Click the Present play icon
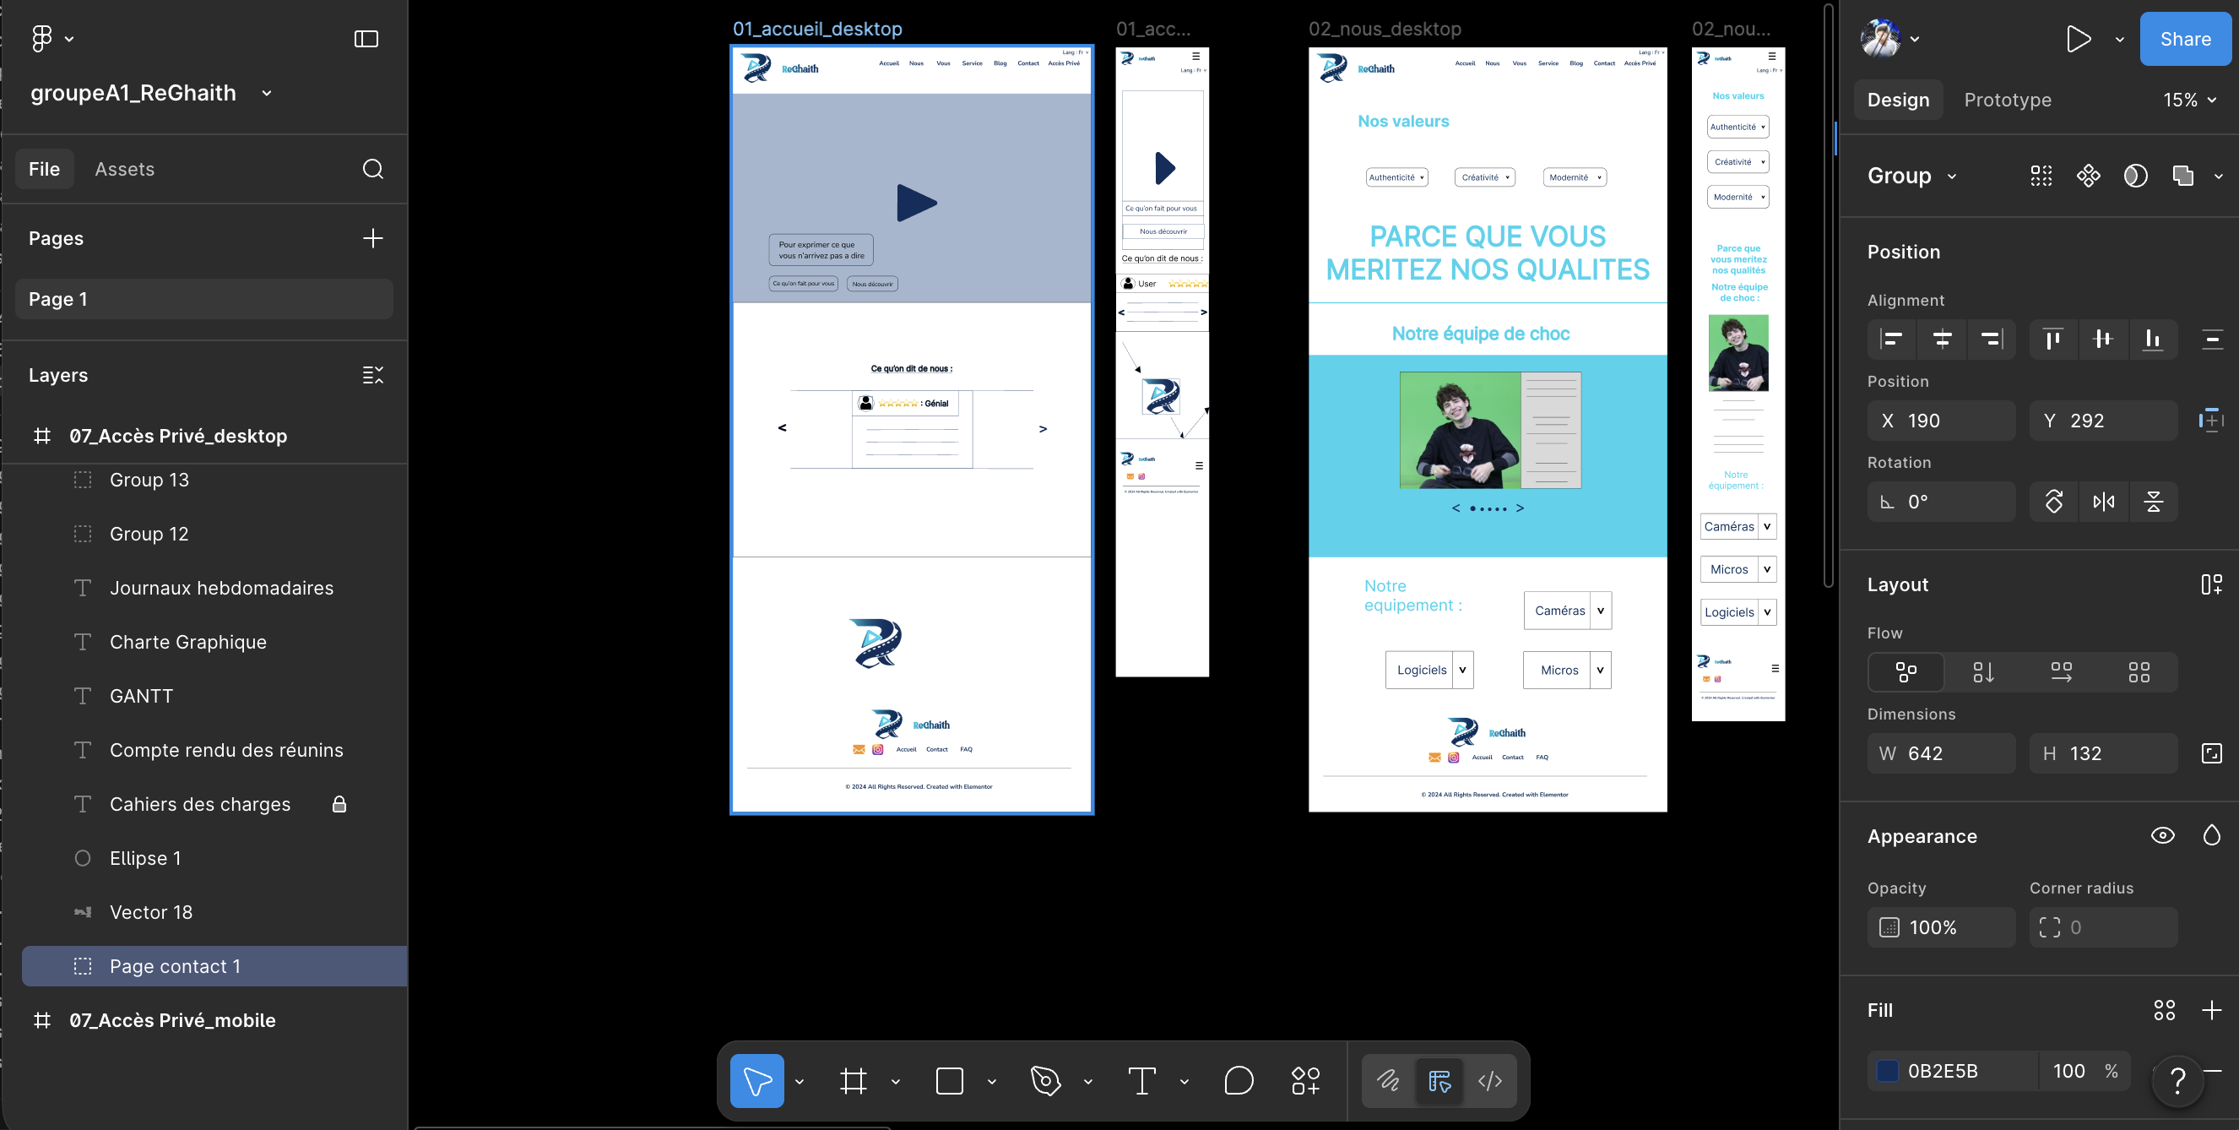 coord(2079,39)
